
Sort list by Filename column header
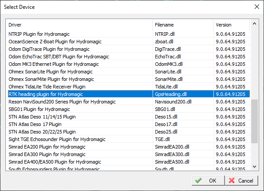(x=183, y=25)
